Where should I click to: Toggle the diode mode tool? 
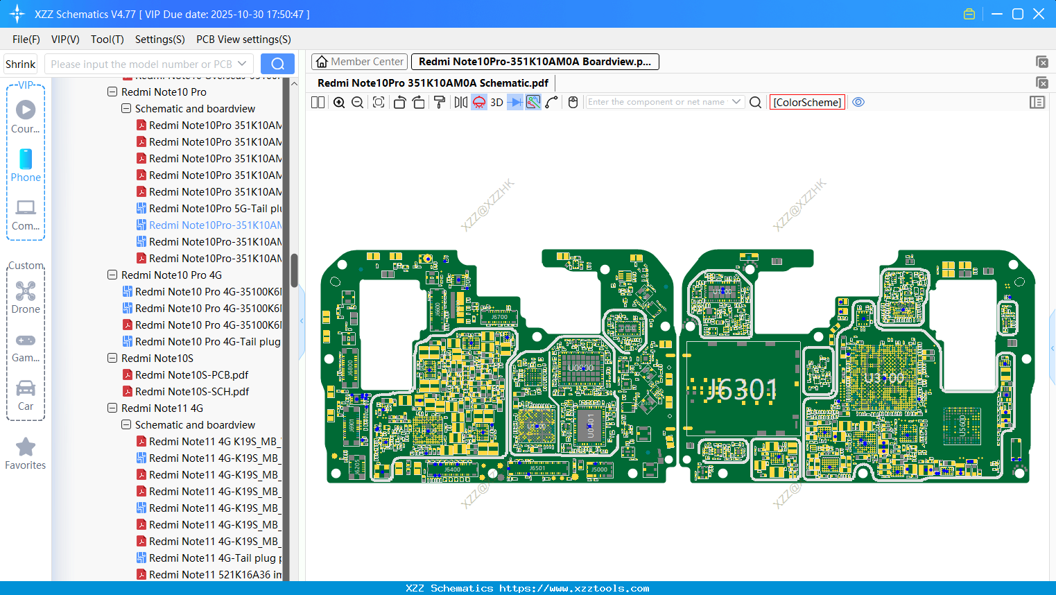(x=515, y=103)
